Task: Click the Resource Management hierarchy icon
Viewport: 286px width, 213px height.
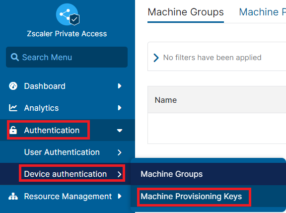Action: click(x=13, y=197)
